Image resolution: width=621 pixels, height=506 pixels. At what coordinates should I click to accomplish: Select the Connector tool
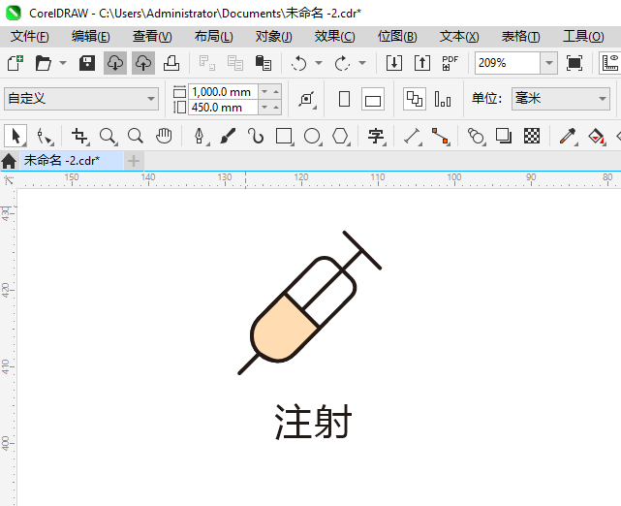(441, 136)
